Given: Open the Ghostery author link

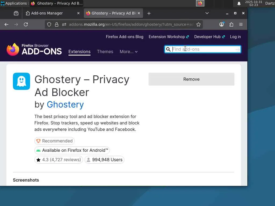Looking at the screenshot, I should click(x=65, y=105).
